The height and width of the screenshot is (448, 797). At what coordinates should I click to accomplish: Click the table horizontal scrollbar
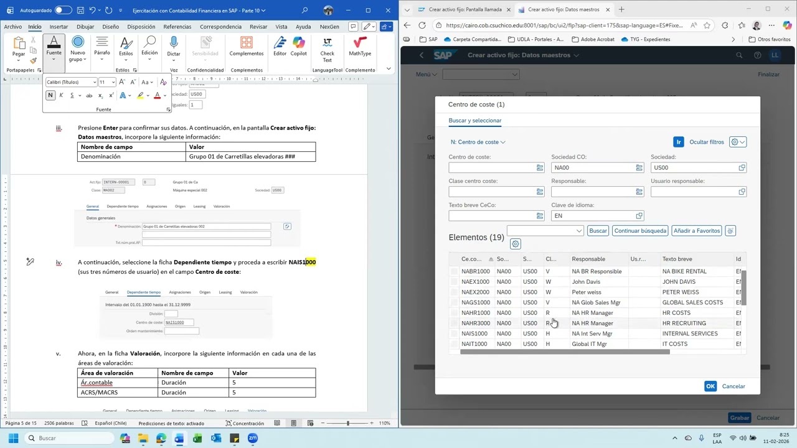click(x=565, y=352)
